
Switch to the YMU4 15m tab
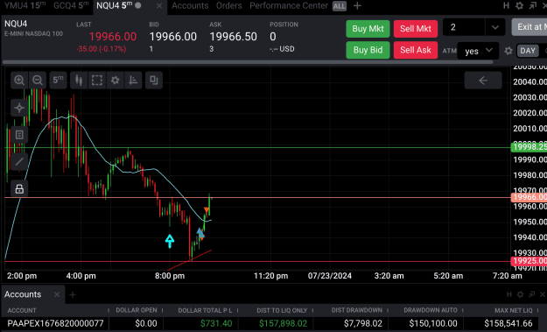pos(25,5)
